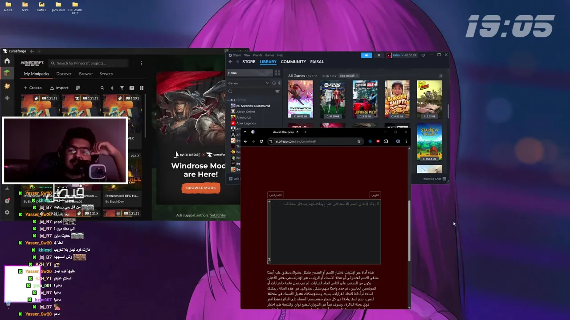570x320 pixels.
Task: Click Steam back arrow next to STORE
Action: tap(230, 62)
